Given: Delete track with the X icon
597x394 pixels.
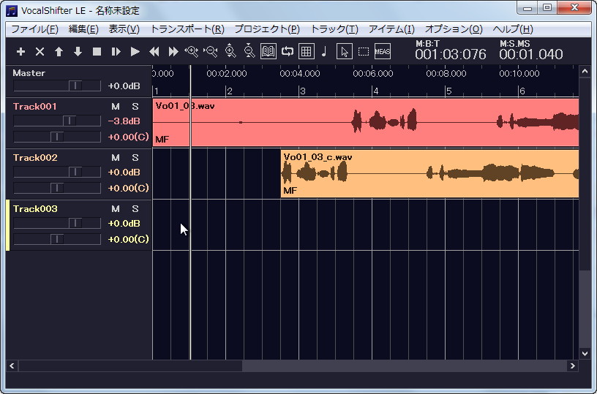Looking at the screenshot, I should point(40,51).
